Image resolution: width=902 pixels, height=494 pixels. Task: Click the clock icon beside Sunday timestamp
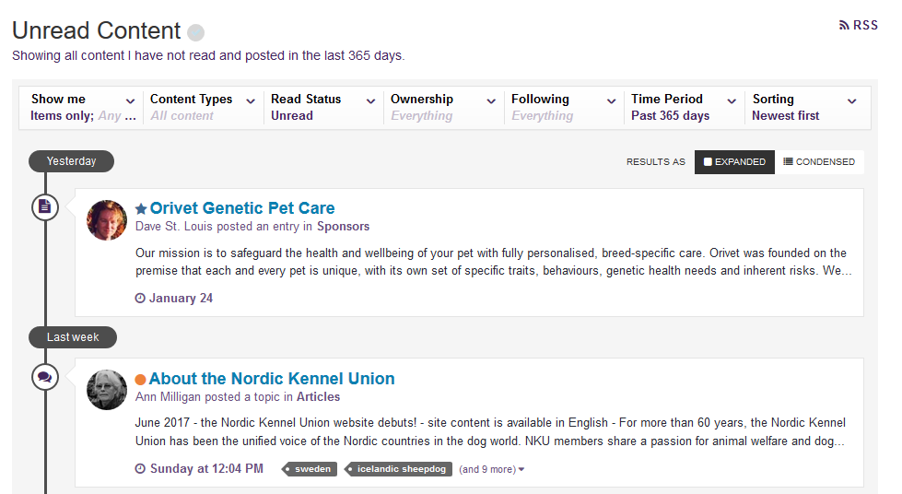[x=140, y=469]
